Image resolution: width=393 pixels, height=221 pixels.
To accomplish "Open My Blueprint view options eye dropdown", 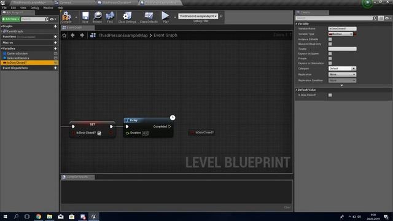I will pyautogui.click(x=53, y=19).
